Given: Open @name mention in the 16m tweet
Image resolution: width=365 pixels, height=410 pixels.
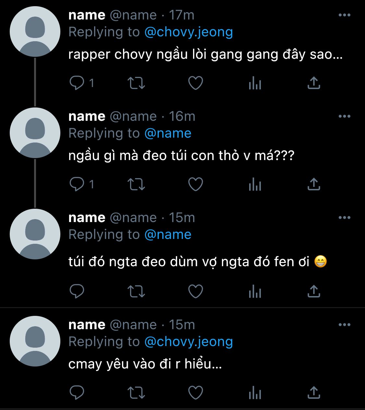Looking at the screenshot, I should (x=168, y=133).
